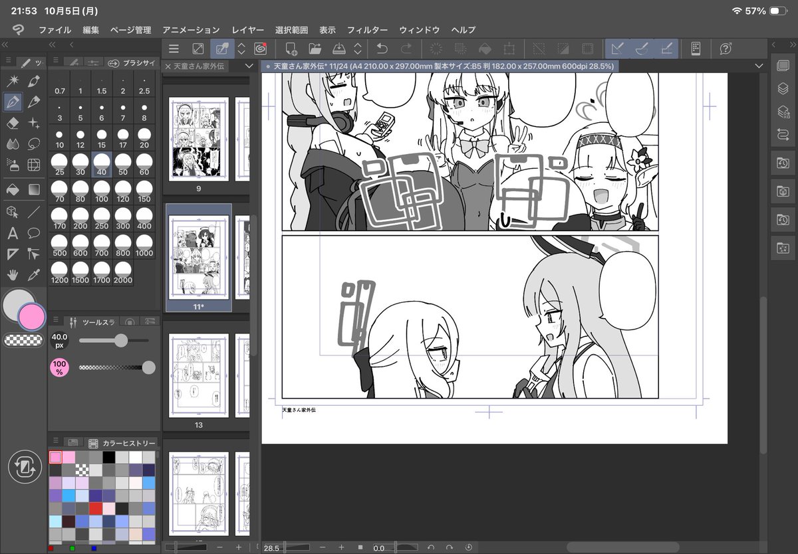
Task: Toggle snap to grid
Action: [x=667, y=48]
